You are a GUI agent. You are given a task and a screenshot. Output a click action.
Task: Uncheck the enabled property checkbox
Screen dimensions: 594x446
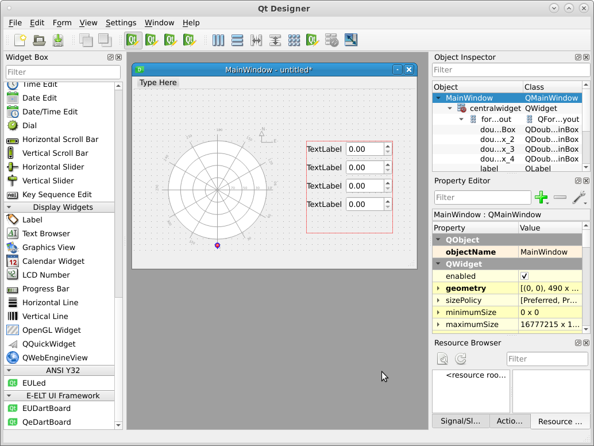(524, 276)
